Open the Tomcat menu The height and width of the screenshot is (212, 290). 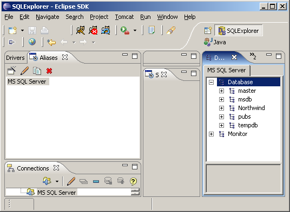[124, 17]
